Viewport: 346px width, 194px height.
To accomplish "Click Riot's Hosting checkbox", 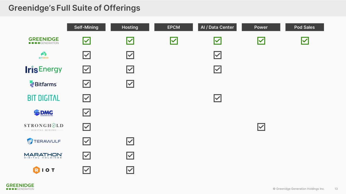I will click(x=130, y=170).
